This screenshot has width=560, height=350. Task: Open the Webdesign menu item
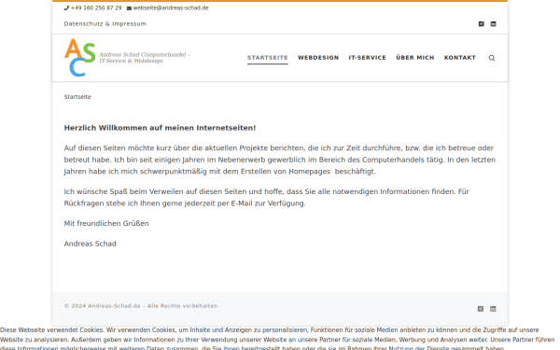[318, 58]
